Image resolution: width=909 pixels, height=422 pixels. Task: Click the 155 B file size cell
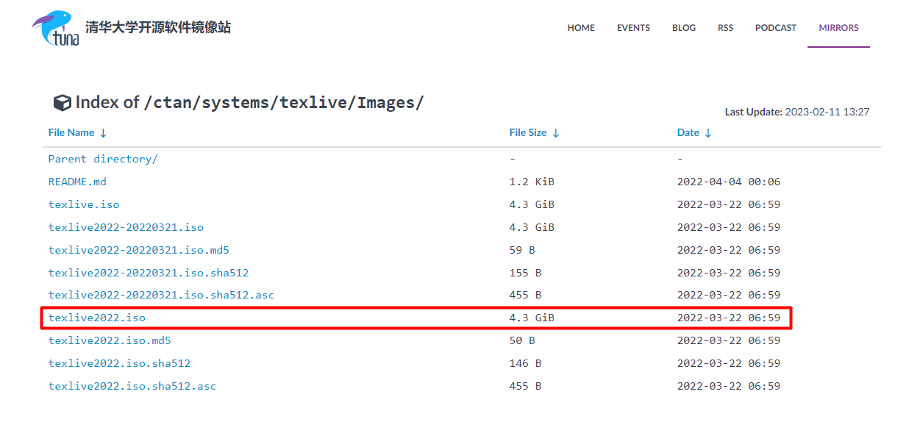click(525, 273)
